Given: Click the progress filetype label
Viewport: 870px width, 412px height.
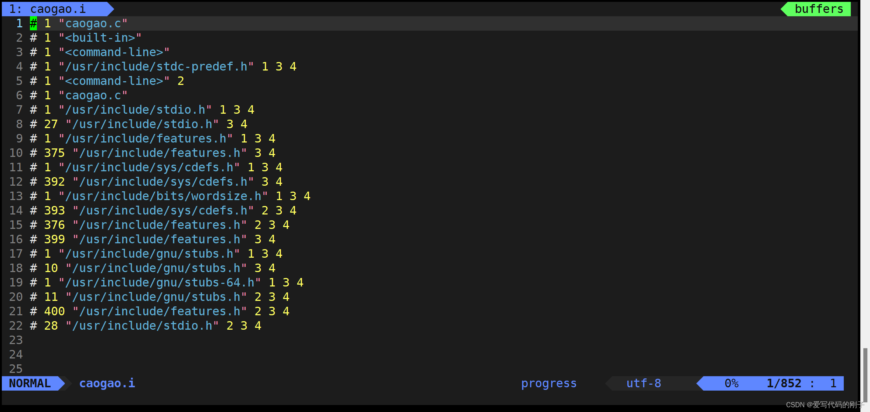Looking at the screenshot, I should pos(549,383).
